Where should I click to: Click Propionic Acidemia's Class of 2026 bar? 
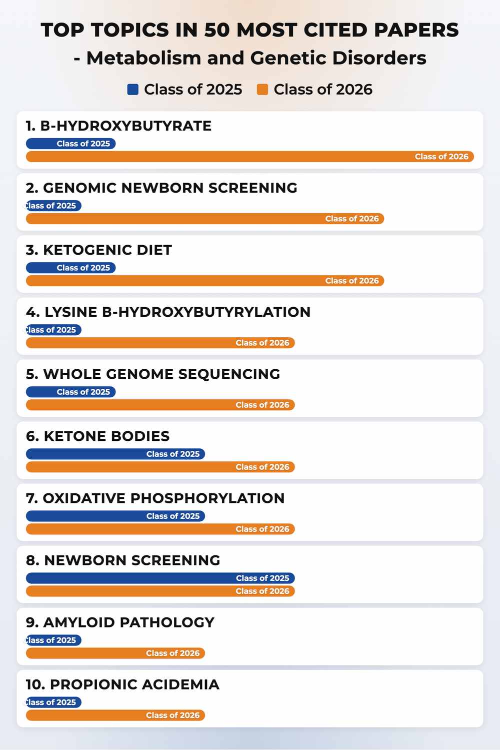[x=115, y=715]
